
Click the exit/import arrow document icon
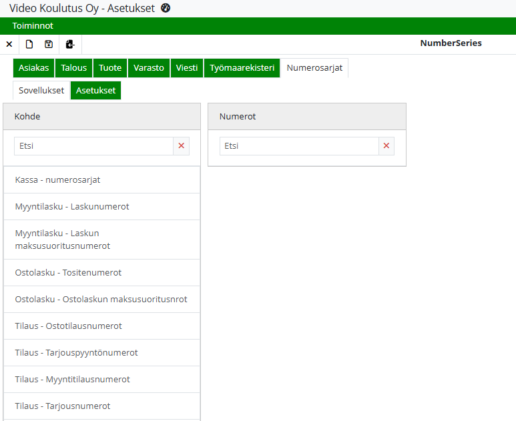[70, 44]
